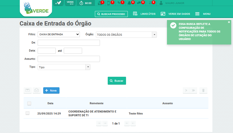The image size is (233, 133).
Task: Open the Verde Wiki shortcut
Action: coord(70,3)
